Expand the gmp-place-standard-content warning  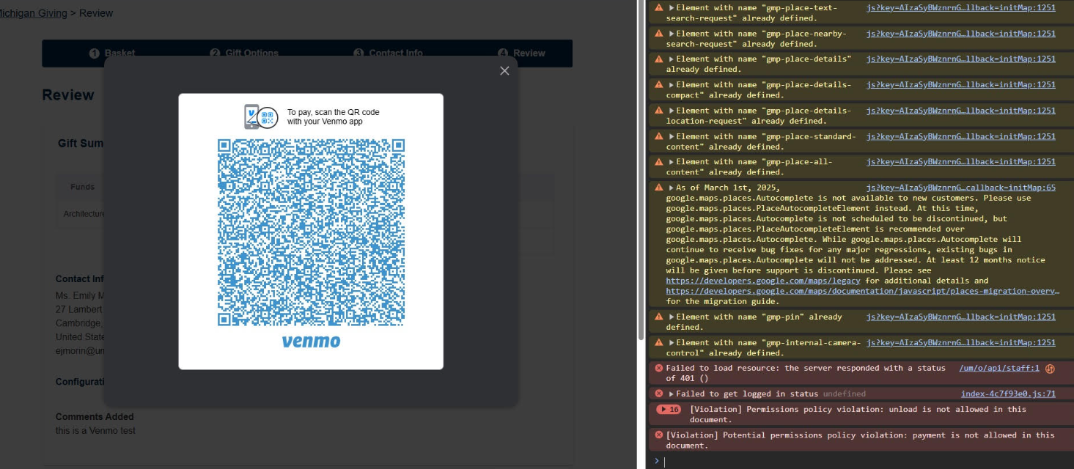click(672, 136)
